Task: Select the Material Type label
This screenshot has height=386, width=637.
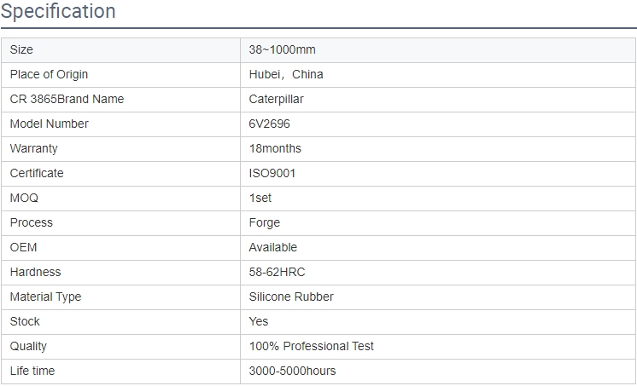Action: [x=45, y=297]
